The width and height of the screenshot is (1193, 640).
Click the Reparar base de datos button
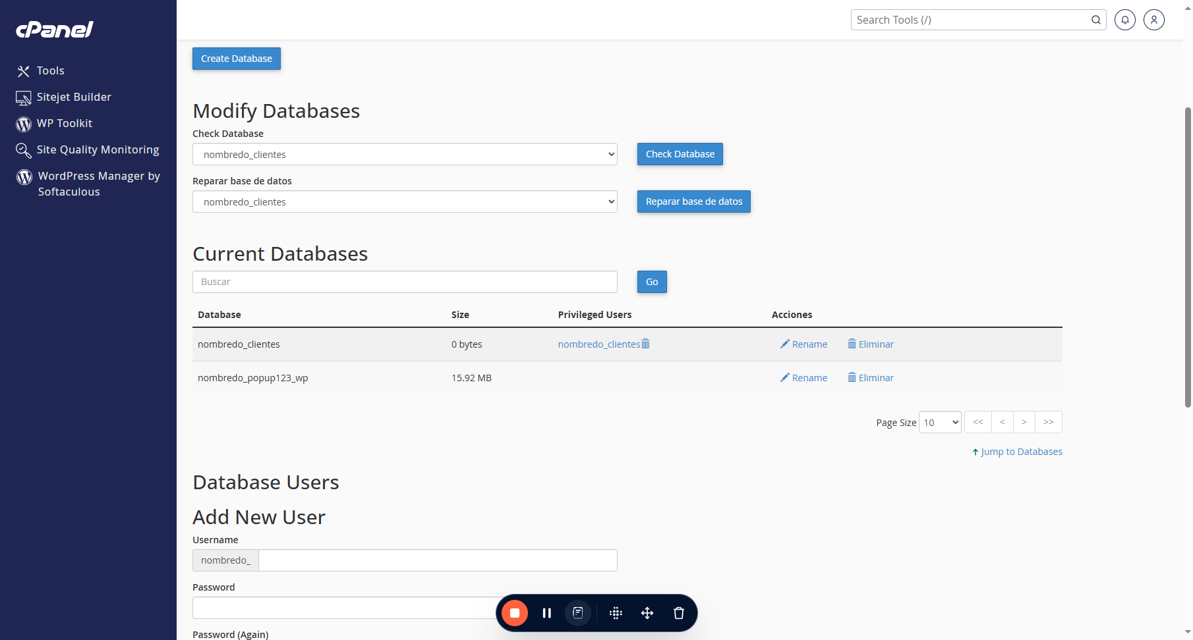pyautogui.click(x=694, y=201)
